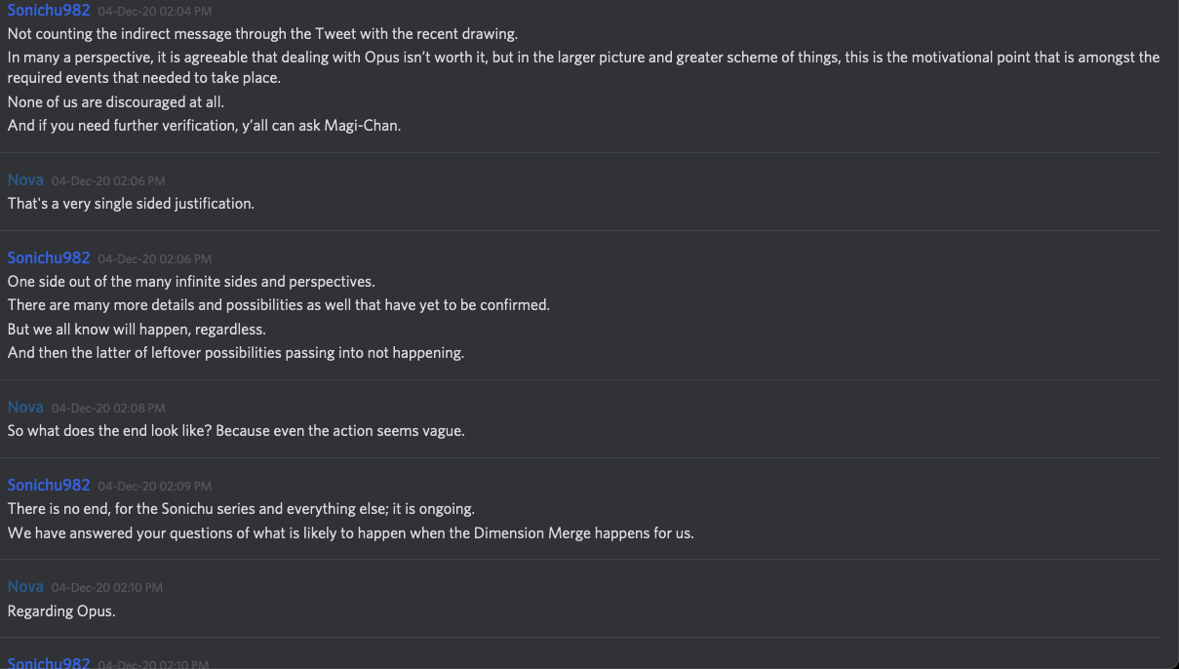Click the Sonichu982 username posted at 02:06 PM
The height and width of the screenshot is (669, 1179).
click(x=49, y=258)
